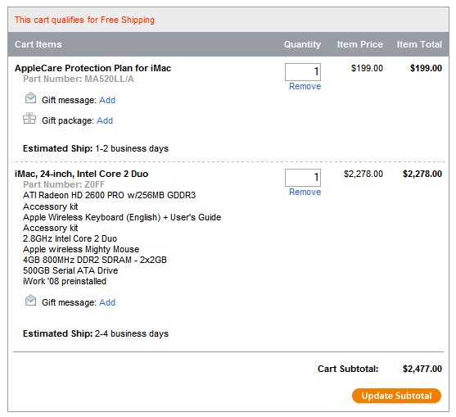This screenshot has height=417, width=456.
Task: Remove AppleCare Protection Plan from cart
Action: (305, 86)
